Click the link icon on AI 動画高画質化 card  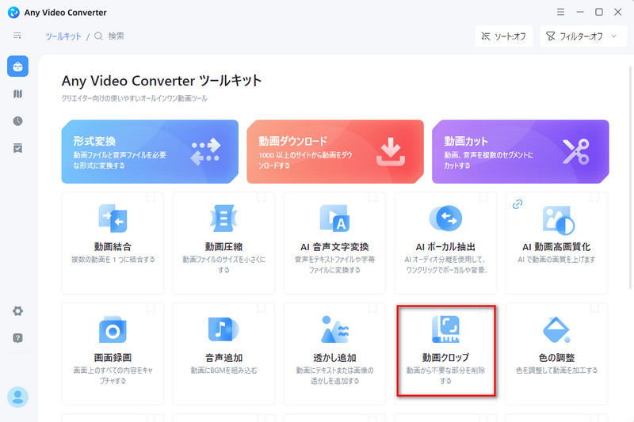pos(518,204)
